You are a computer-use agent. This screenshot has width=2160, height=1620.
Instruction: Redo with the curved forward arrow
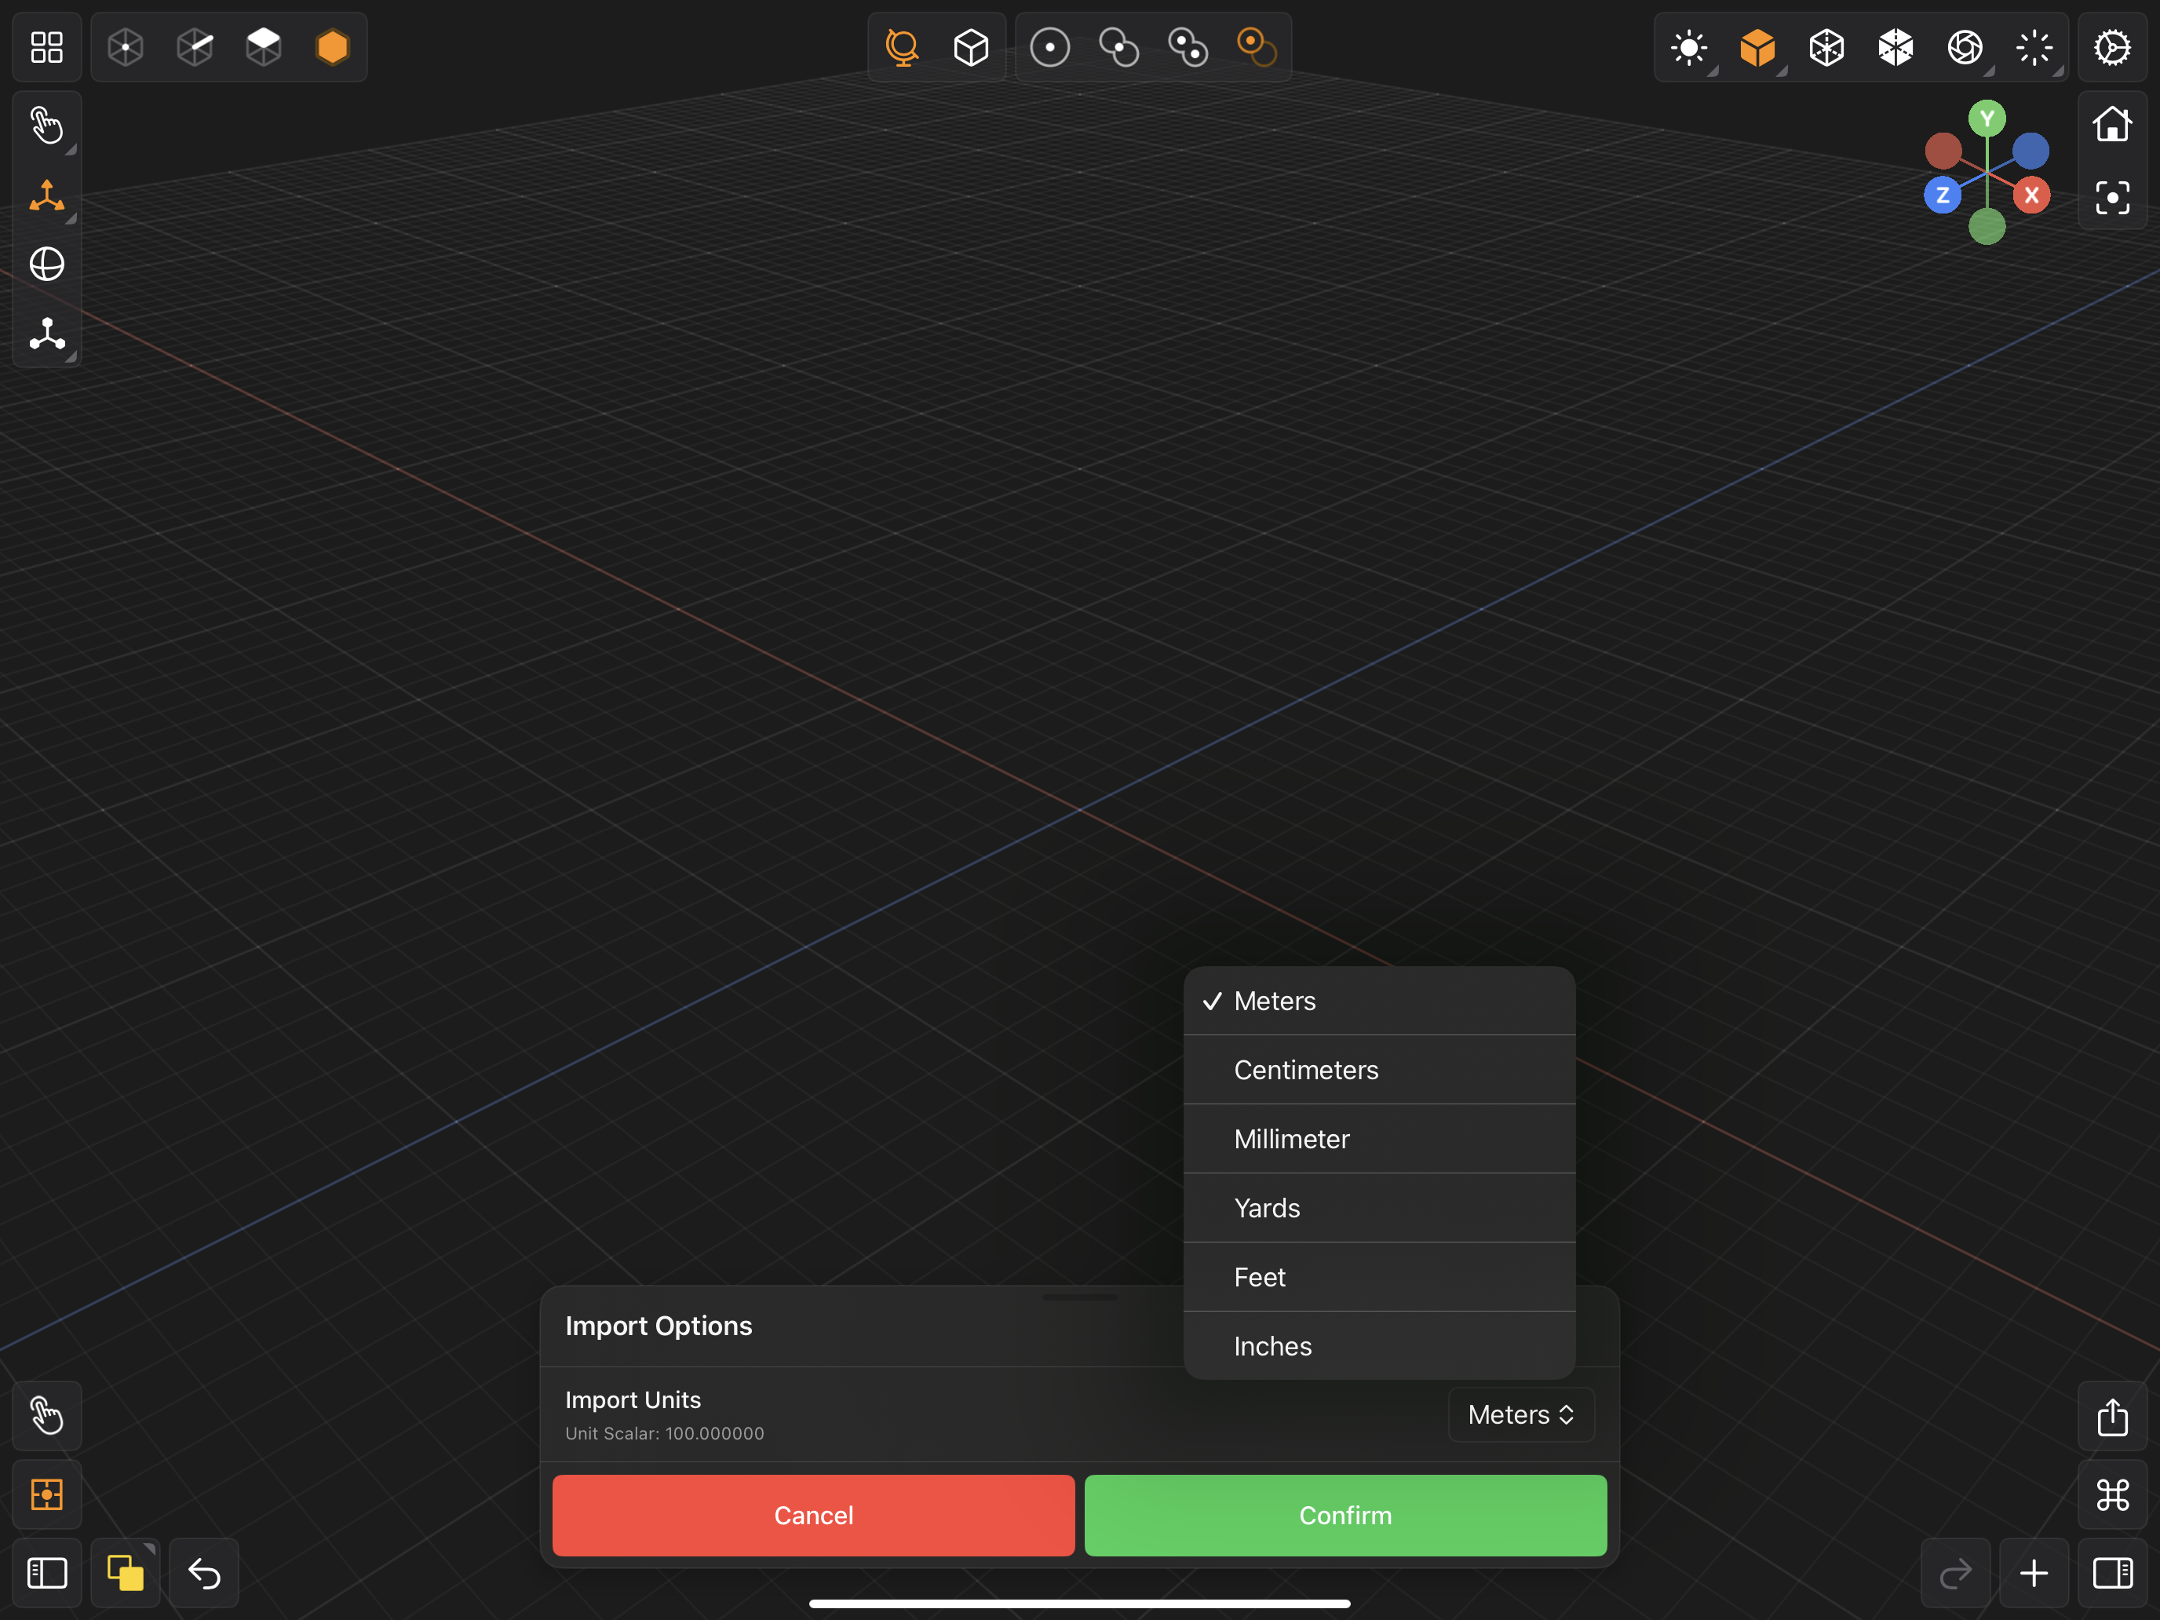click(1956, 1573)
